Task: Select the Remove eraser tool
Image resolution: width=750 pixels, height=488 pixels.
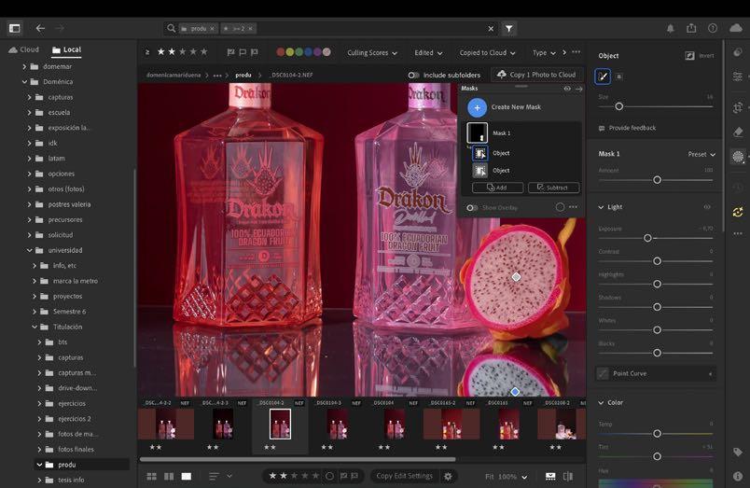Action: [738, 132]
